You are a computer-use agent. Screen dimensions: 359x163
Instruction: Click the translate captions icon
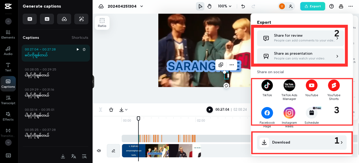coord(73,156)
